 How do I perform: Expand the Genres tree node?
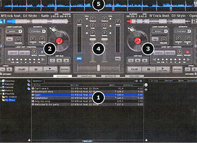[1, 87]
